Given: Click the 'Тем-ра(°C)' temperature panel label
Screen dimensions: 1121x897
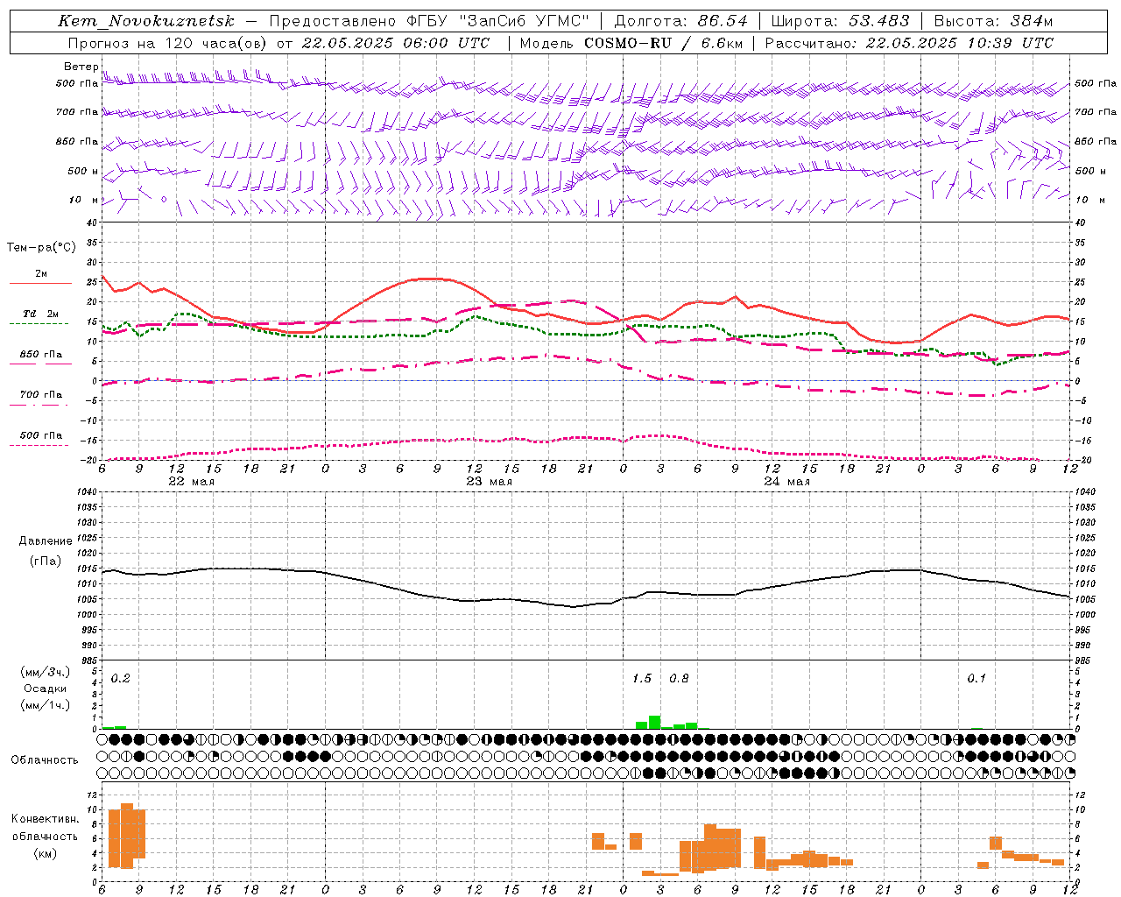Looking at the screenshot, I should [x=41, y=248].
